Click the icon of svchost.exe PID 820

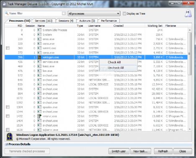(x=39, y=84)
